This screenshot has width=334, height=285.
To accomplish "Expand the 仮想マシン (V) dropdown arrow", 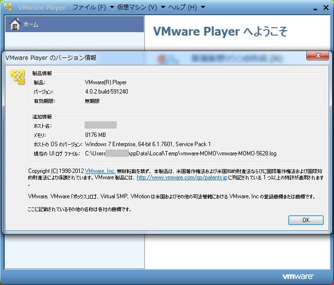I will click(x=163, y=7).
